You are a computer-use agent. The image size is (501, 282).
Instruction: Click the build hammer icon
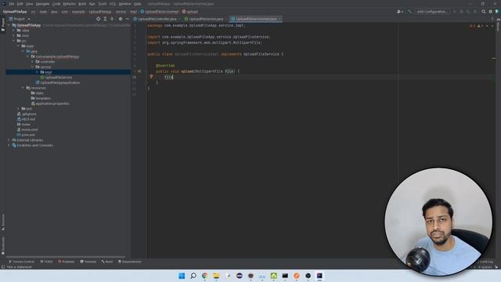click(409, 12)
